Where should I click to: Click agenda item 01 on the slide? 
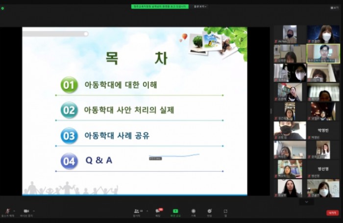pyautogui.click(x=121, y=85)
